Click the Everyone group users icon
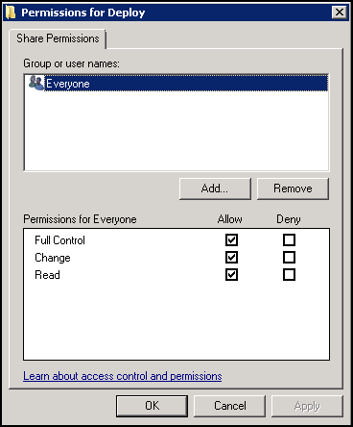 [35, 83]
